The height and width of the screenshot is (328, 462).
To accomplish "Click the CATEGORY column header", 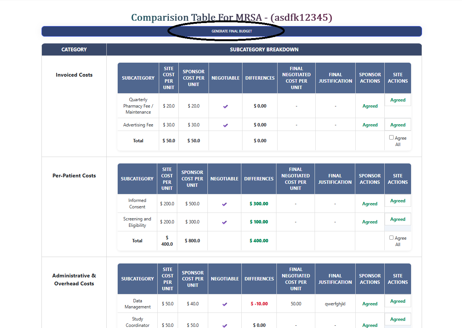I will click(x=74, y=49).
